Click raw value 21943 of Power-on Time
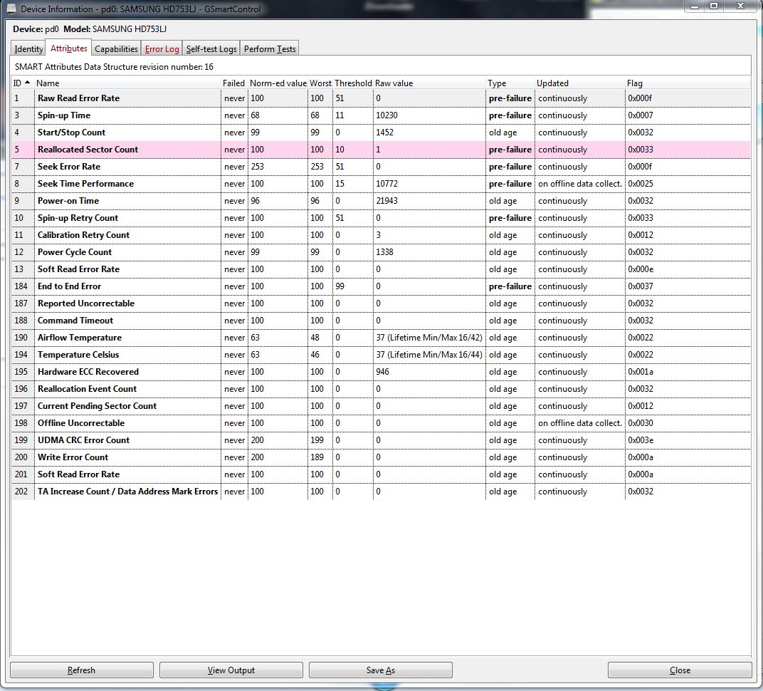The image size is (763, 691). [387, 201]
